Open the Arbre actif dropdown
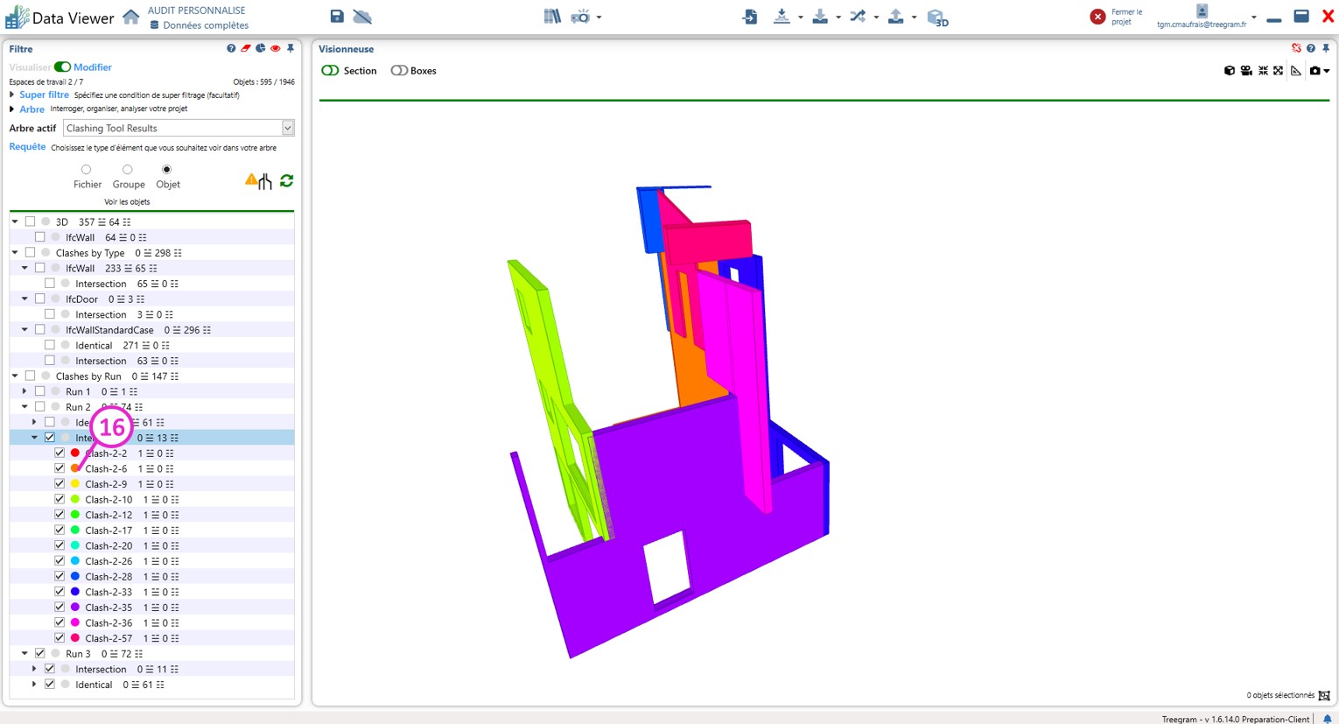 pos(287,129)
